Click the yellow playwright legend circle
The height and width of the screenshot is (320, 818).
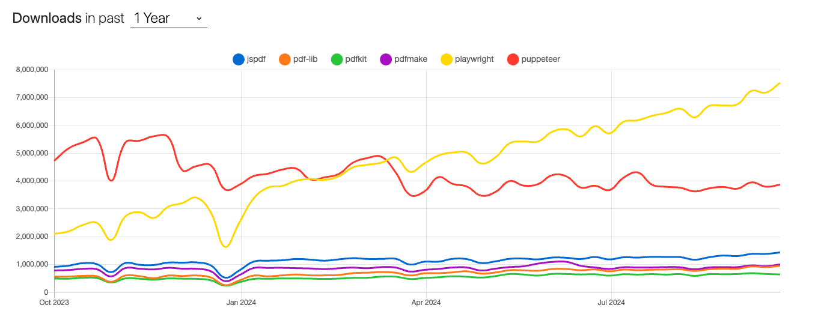(x=447, y=59)
